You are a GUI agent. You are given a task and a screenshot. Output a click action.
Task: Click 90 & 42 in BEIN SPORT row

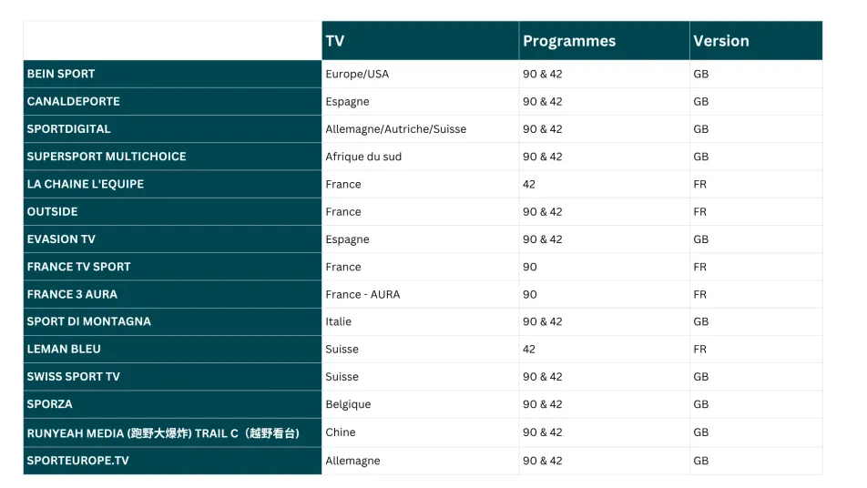click(543, 74)
